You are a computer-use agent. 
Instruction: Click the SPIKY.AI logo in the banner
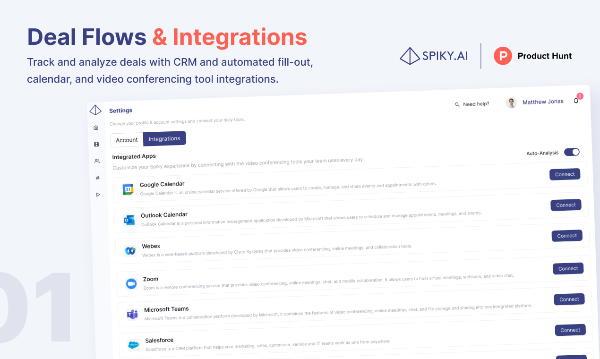pos(434,56)
